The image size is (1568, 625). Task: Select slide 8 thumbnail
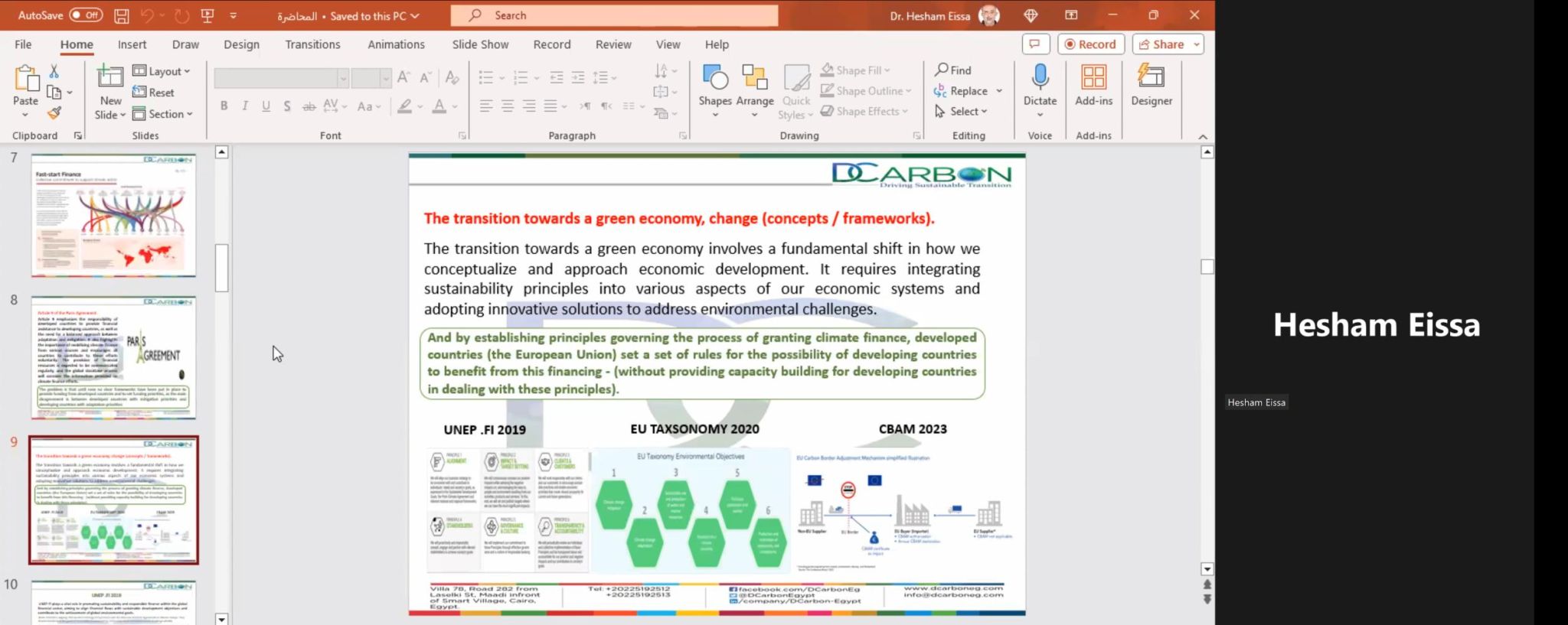tap(113, 357)
